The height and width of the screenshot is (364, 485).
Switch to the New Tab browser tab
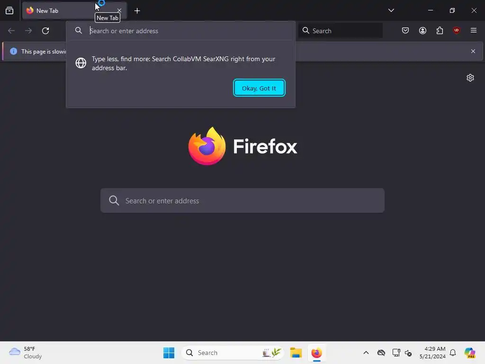[x=74, y=10]
